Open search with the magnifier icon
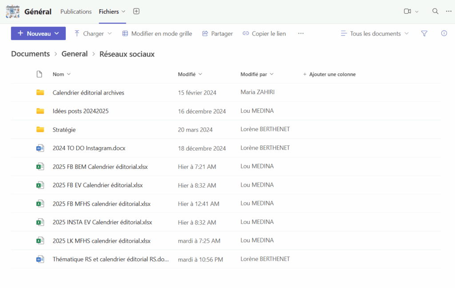 tap(435, 11)
